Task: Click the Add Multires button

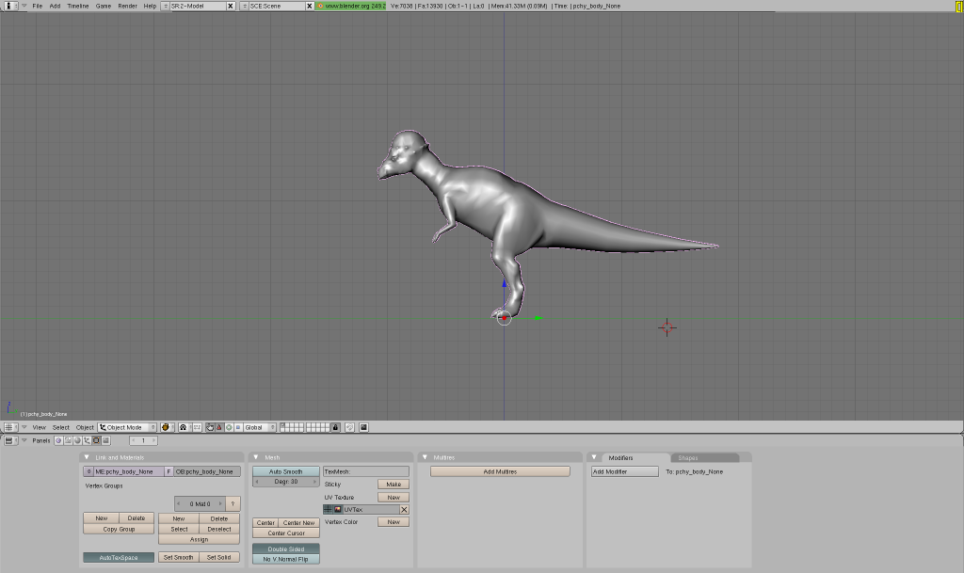Action: pos(500,471)
